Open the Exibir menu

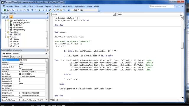click(24, 6)
